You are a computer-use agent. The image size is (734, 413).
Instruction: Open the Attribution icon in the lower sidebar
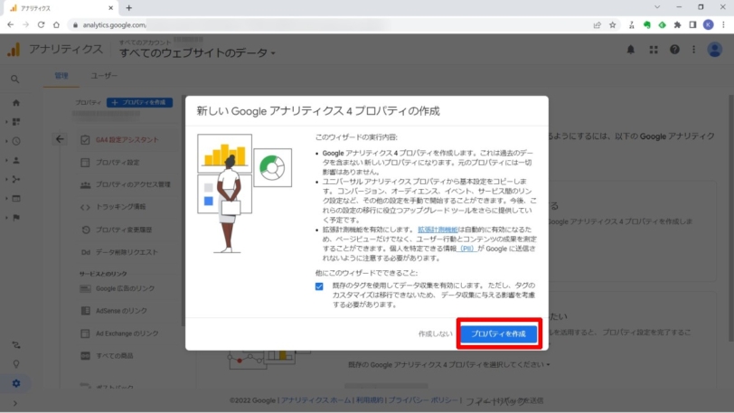pyautogui.click(x=16, y=345)
